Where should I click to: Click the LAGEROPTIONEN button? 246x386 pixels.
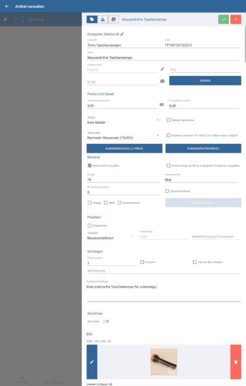tap(203, 203)
